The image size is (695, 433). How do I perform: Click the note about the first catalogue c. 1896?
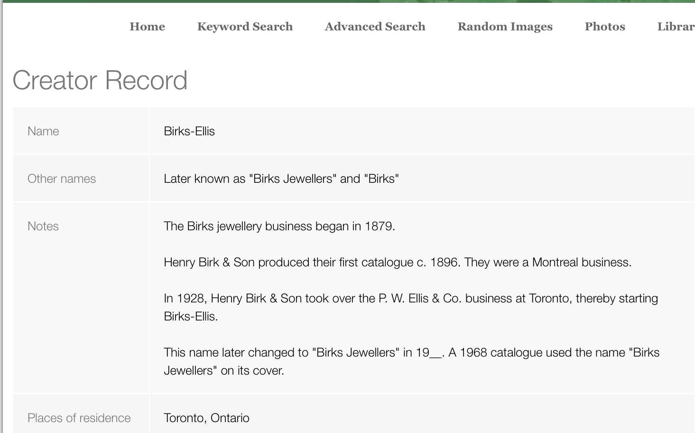pos(397,262)
